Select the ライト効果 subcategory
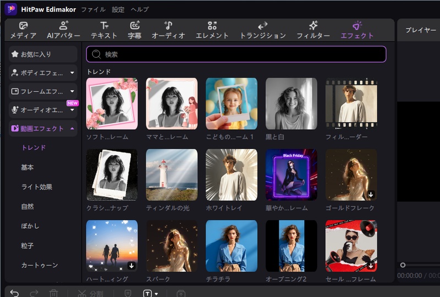 click(37, 187)
